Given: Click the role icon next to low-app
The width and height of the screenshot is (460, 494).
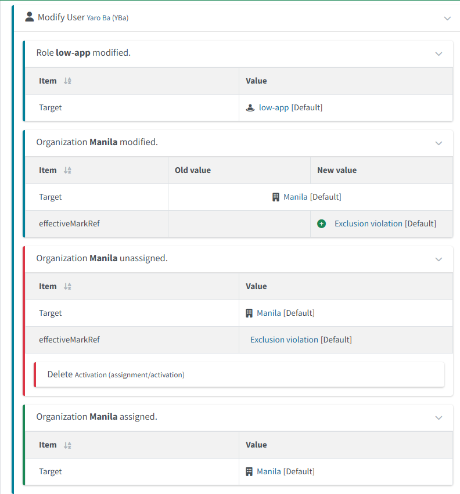Looking at the screenshot, I should pyautogui.click(x=250, y=108).
